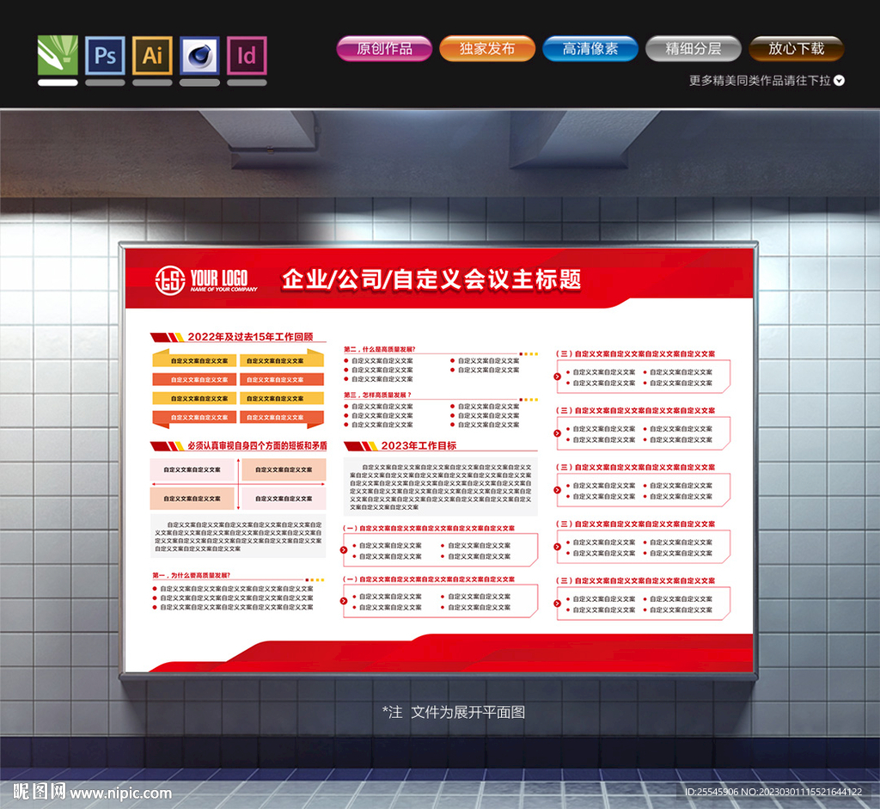Hit the brown 放心下载 button
Screen dimensions: 880x809
coord(796,49)
